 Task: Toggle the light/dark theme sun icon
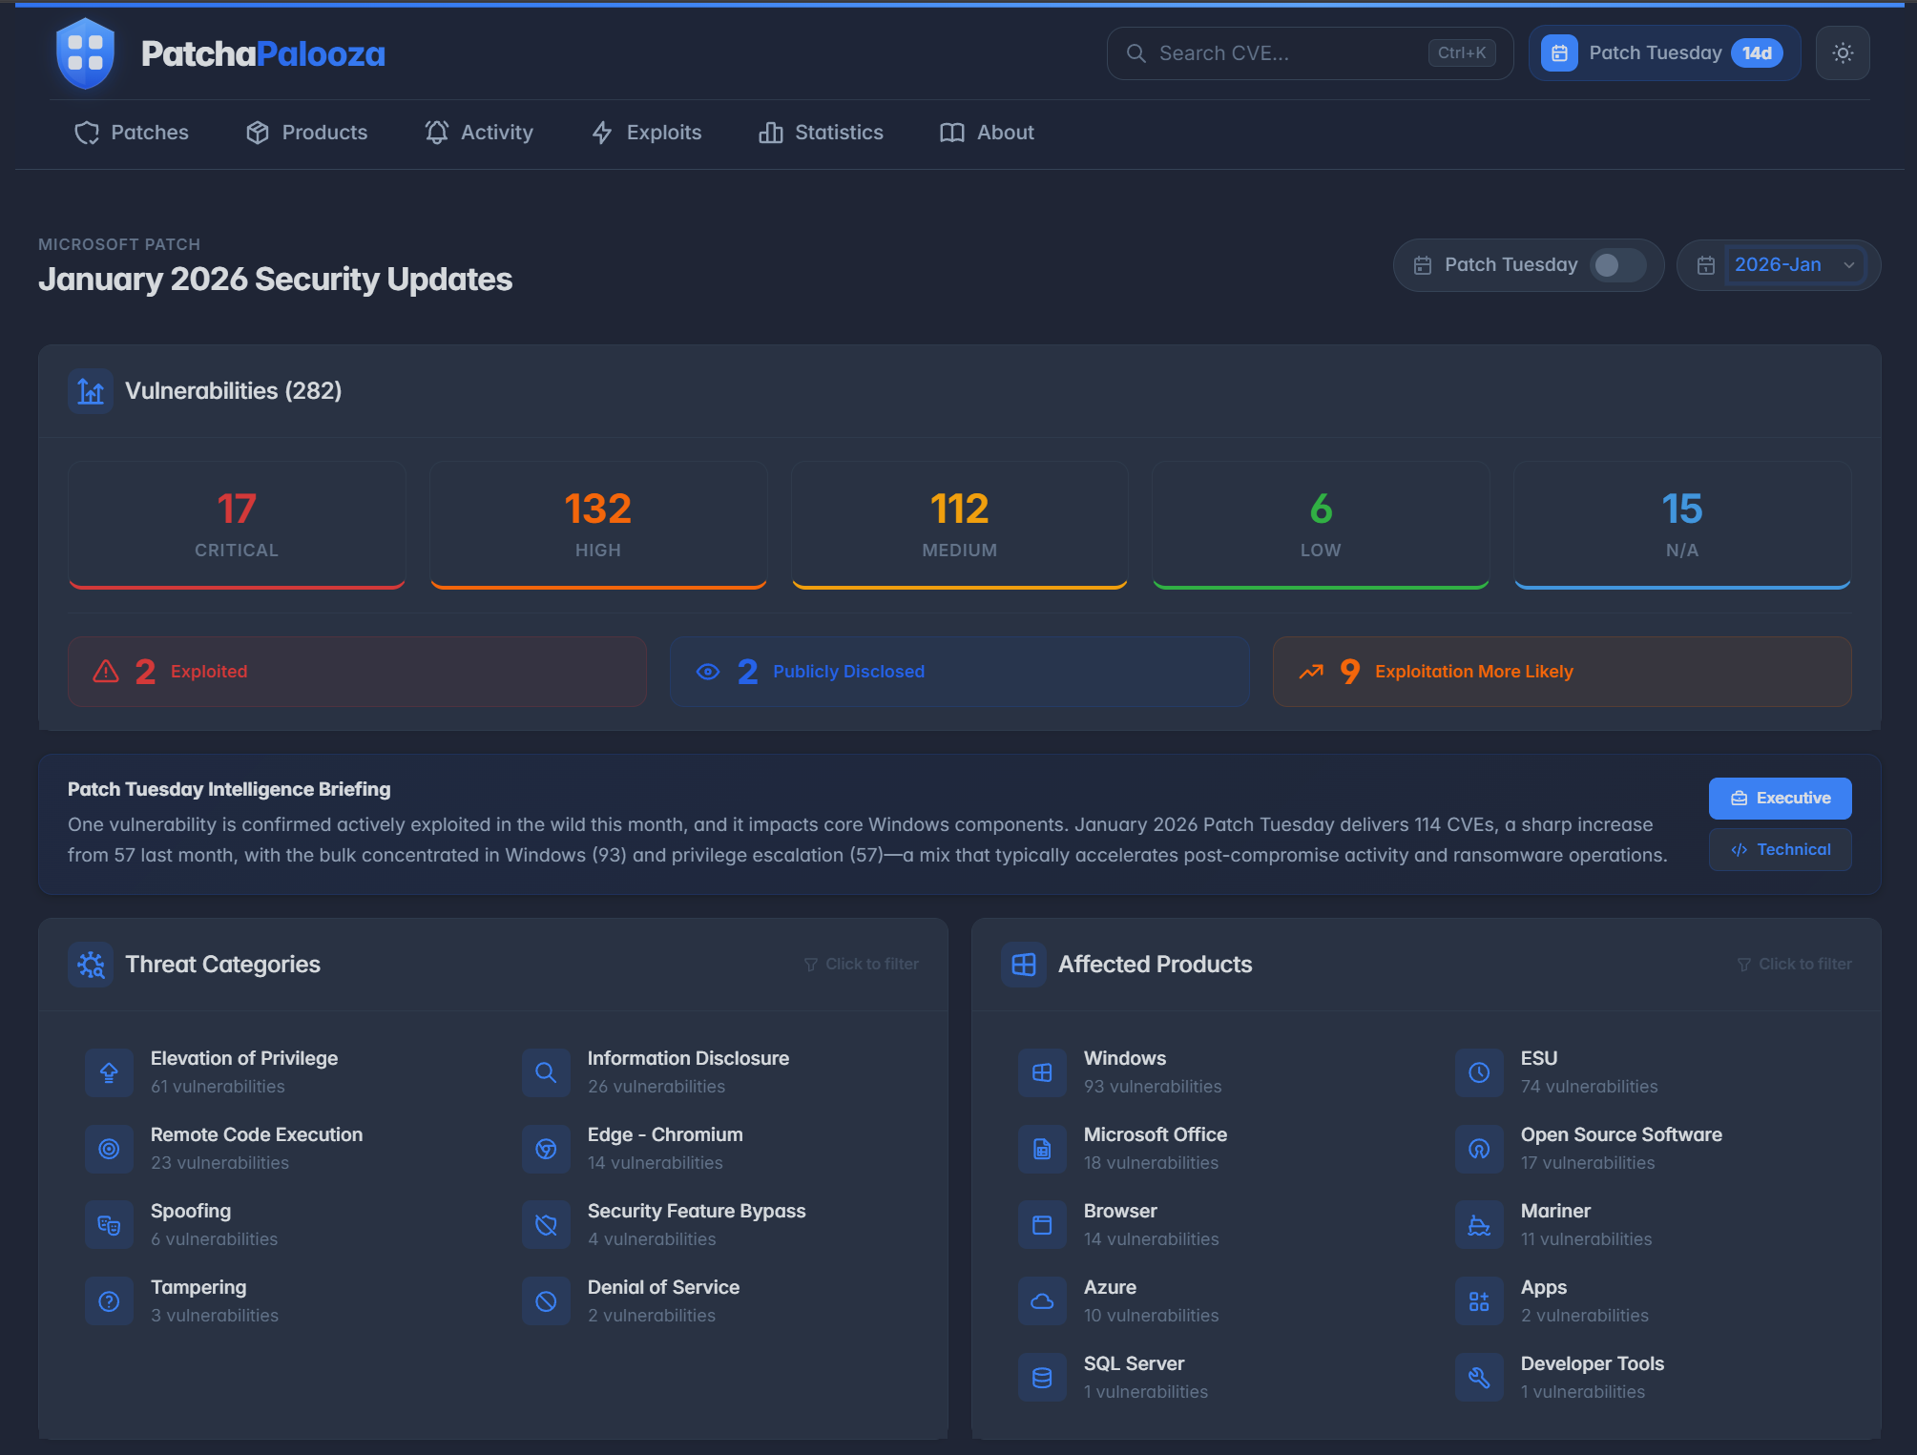coord(1843,53)
